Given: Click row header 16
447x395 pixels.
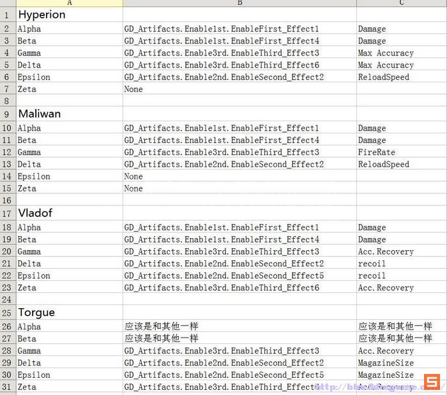Looking at the screenshot, I should [7, 200].
